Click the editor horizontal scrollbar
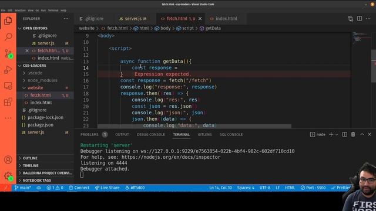This screenshot has height=211, width=376. tap(194, 126)
